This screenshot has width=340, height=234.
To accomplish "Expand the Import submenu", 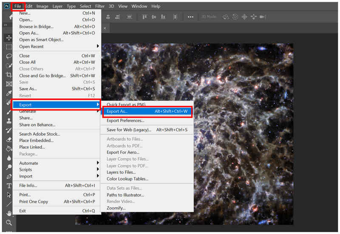I will click(57, 176).
